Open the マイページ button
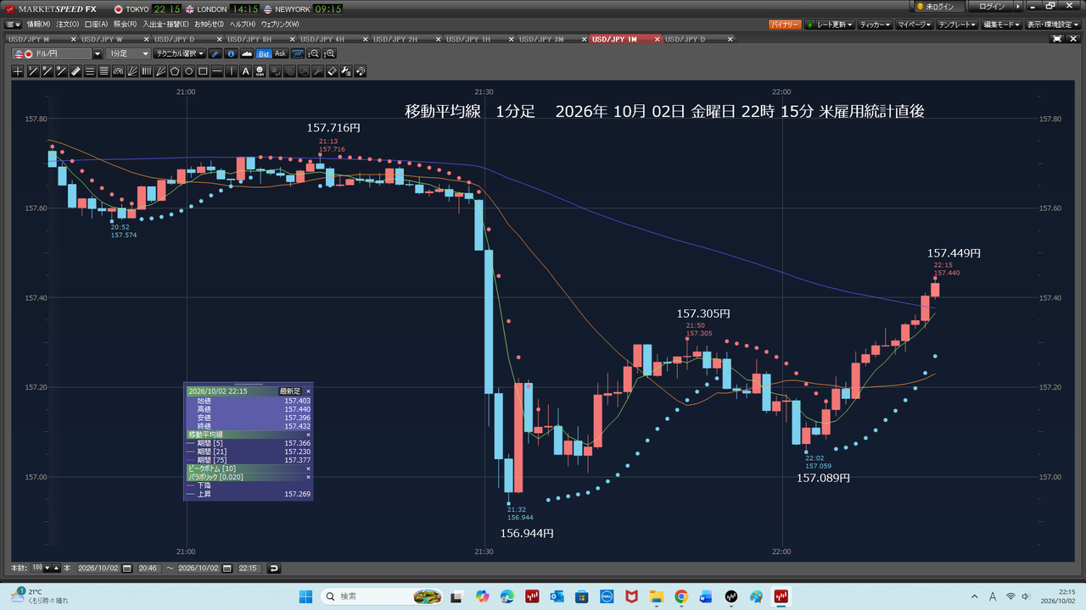1086x610 pixels. [x=915, y=25]
